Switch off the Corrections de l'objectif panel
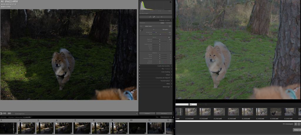The height and width of the screenshot is (135, 301). pyautogui.click(x=140, y=78)
